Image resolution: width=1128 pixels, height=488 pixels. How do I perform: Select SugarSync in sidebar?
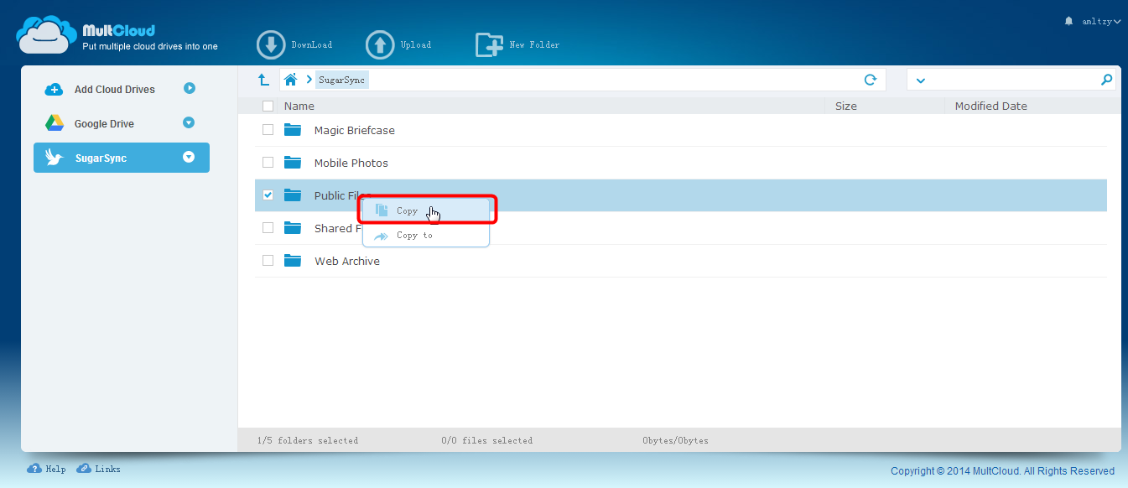click(x=122, y=158)
